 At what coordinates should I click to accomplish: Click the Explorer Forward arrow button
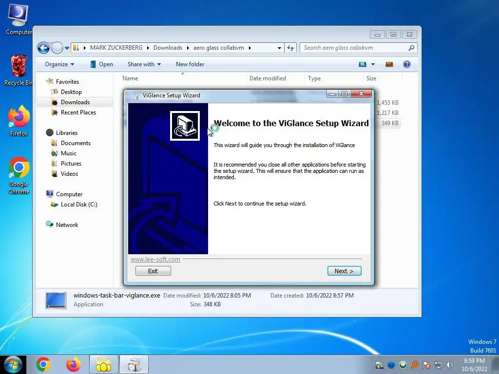click(x=58, y=48)
